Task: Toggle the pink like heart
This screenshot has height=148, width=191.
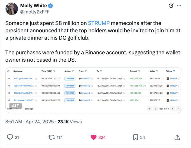Action: tap(94, 137)
